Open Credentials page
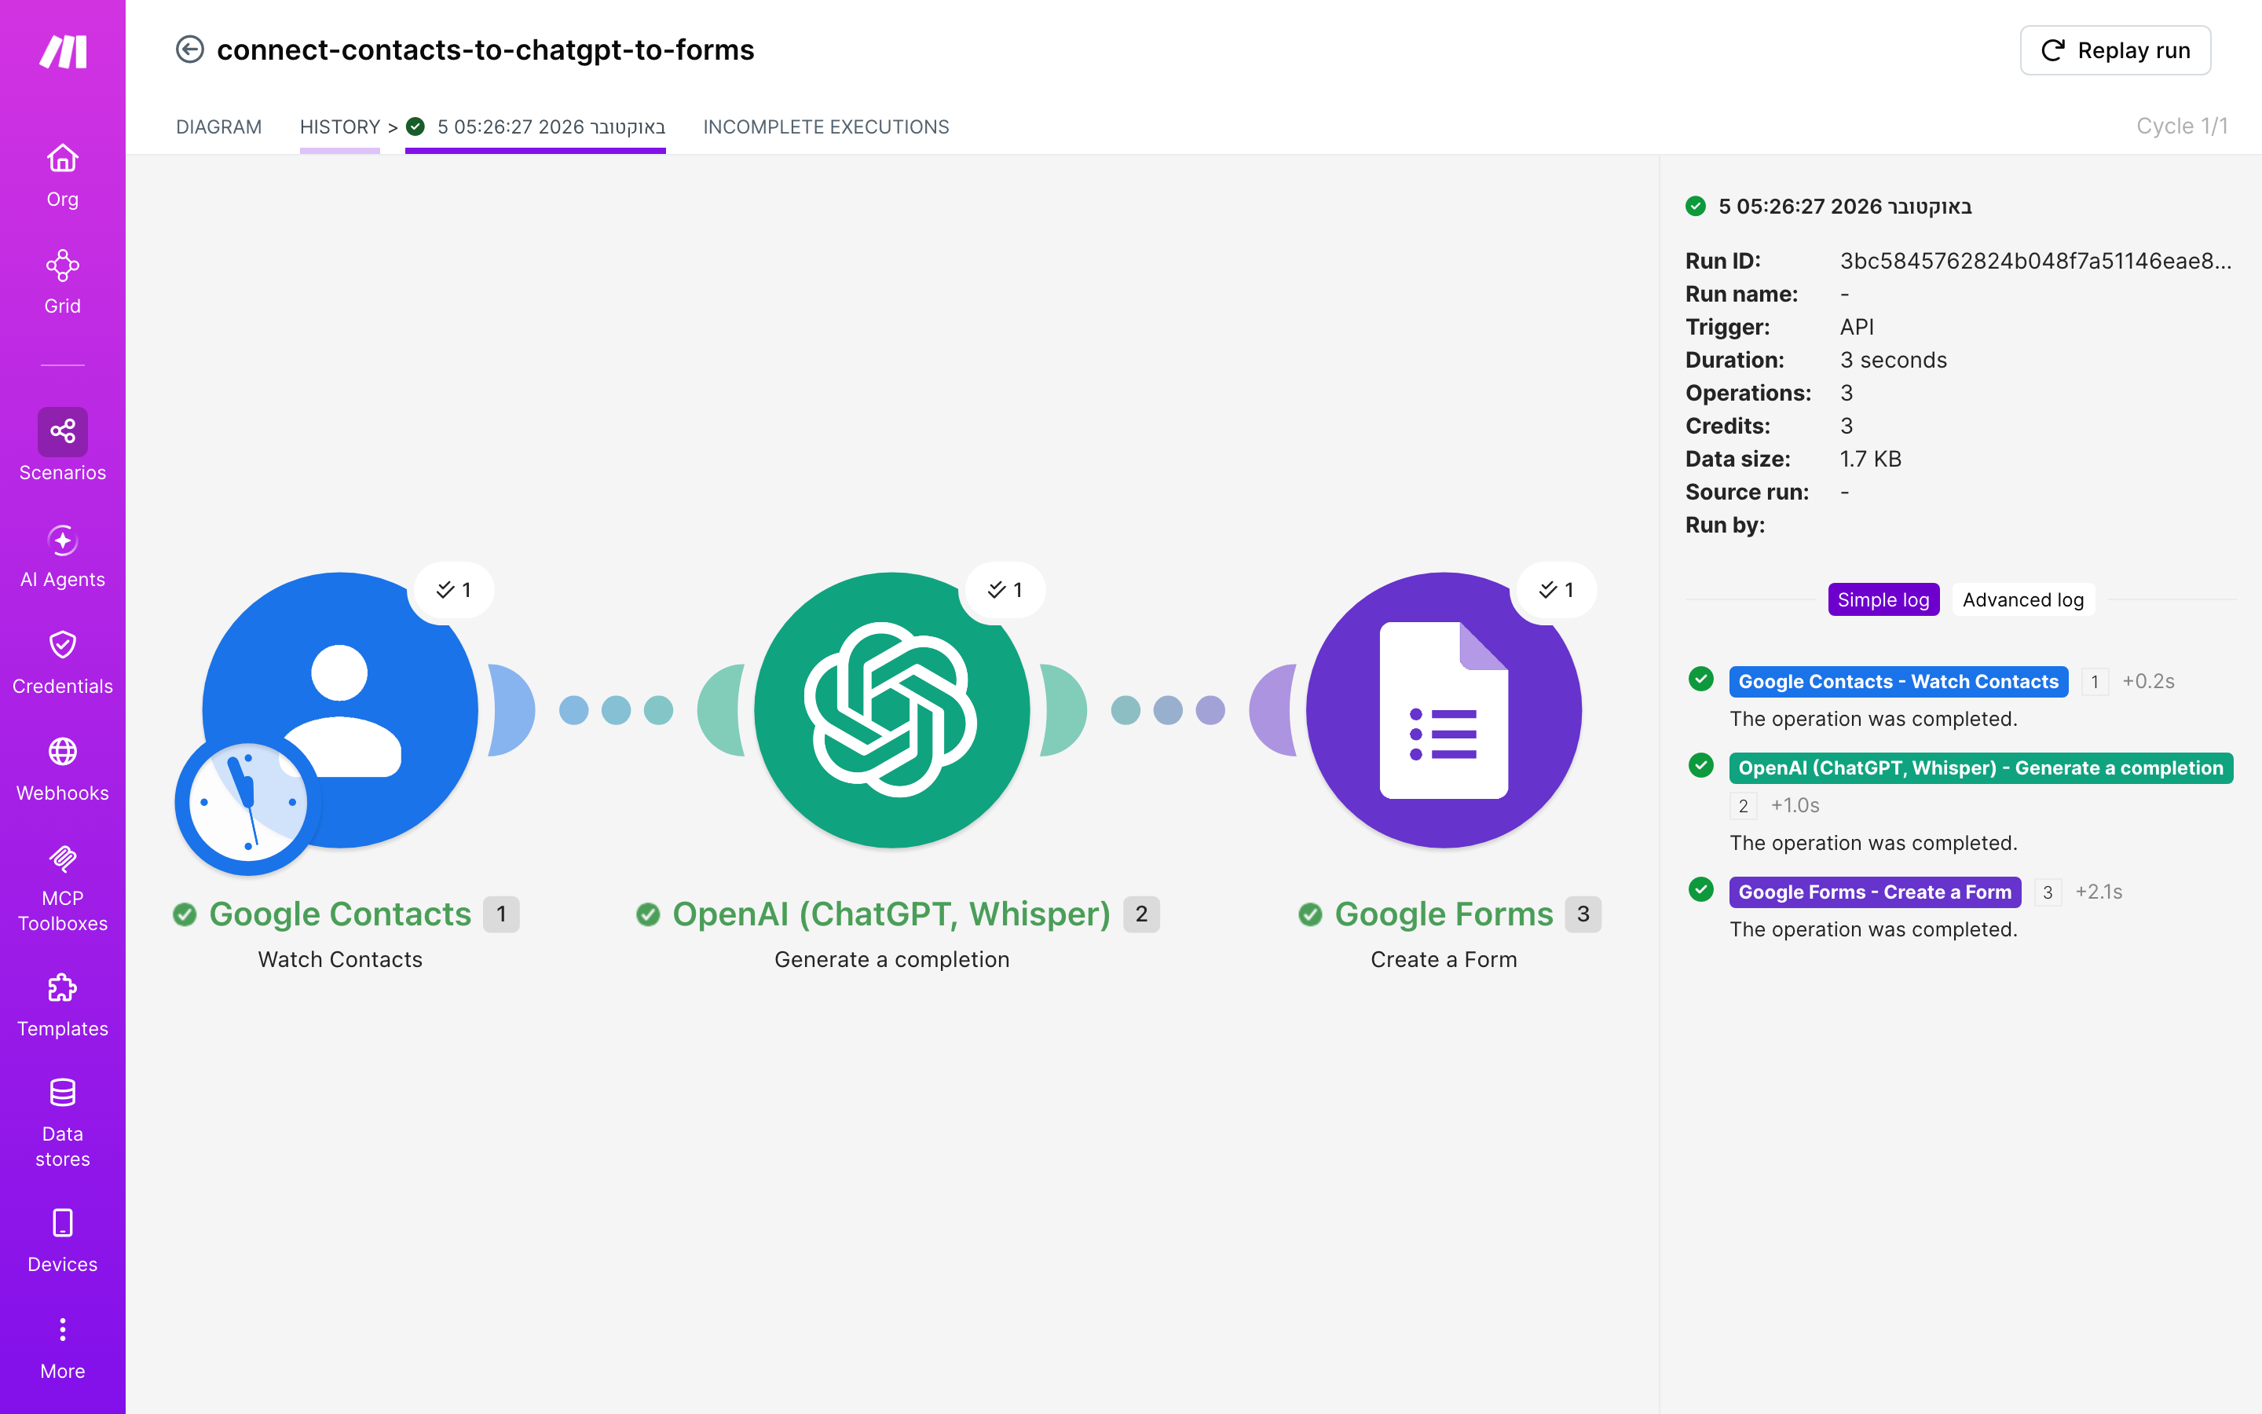 (63, 663)
